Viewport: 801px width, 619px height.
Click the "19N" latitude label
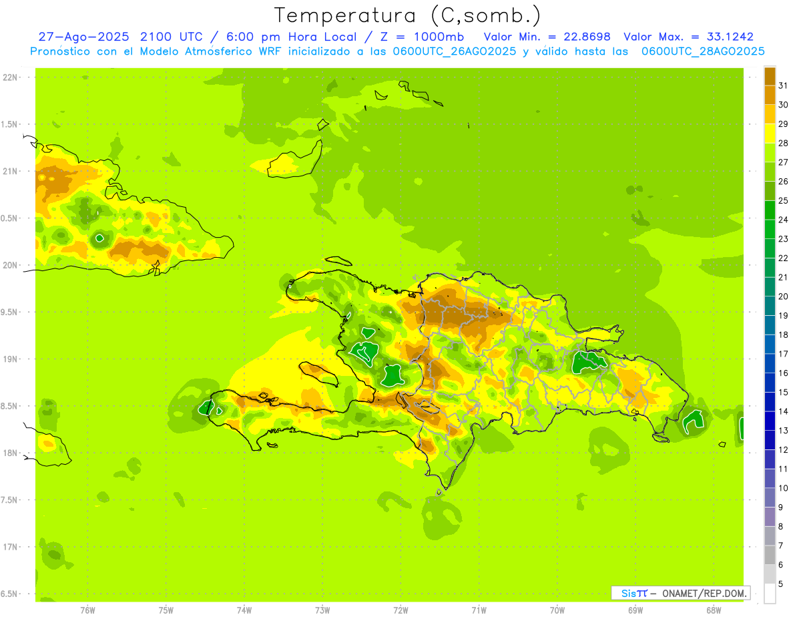[x=9, y=359]
